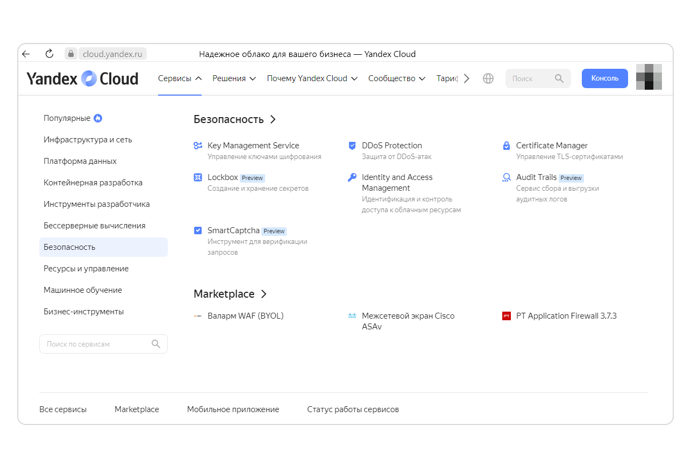Select Бессерверные вычисления category
691x468 pixels.
(x=103, y=226)
